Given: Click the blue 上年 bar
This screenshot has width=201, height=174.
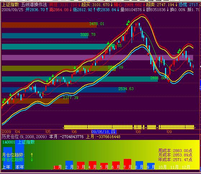Looking at the screenshot, I should 8,158.
